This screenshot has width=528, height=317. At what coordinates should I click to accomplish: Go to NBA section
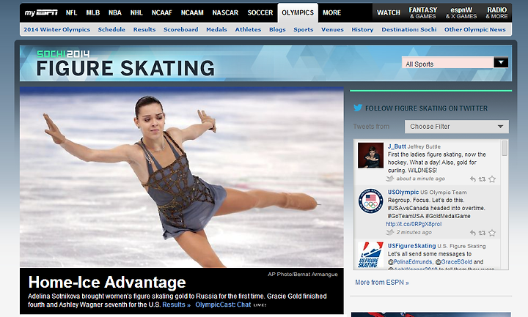115,12
